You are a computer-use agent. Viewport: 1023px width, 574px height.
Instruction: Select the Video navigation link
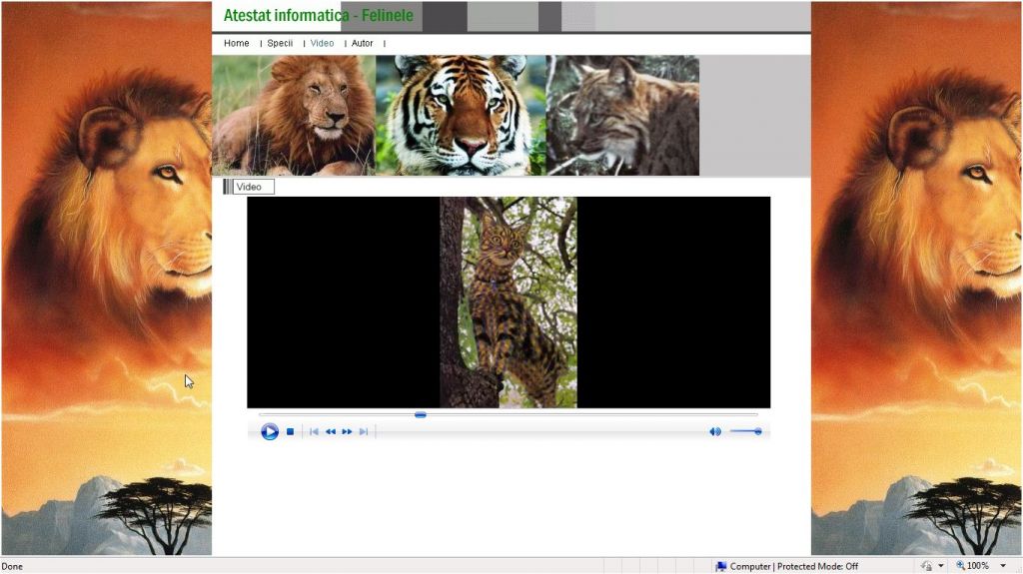[322, 44]
